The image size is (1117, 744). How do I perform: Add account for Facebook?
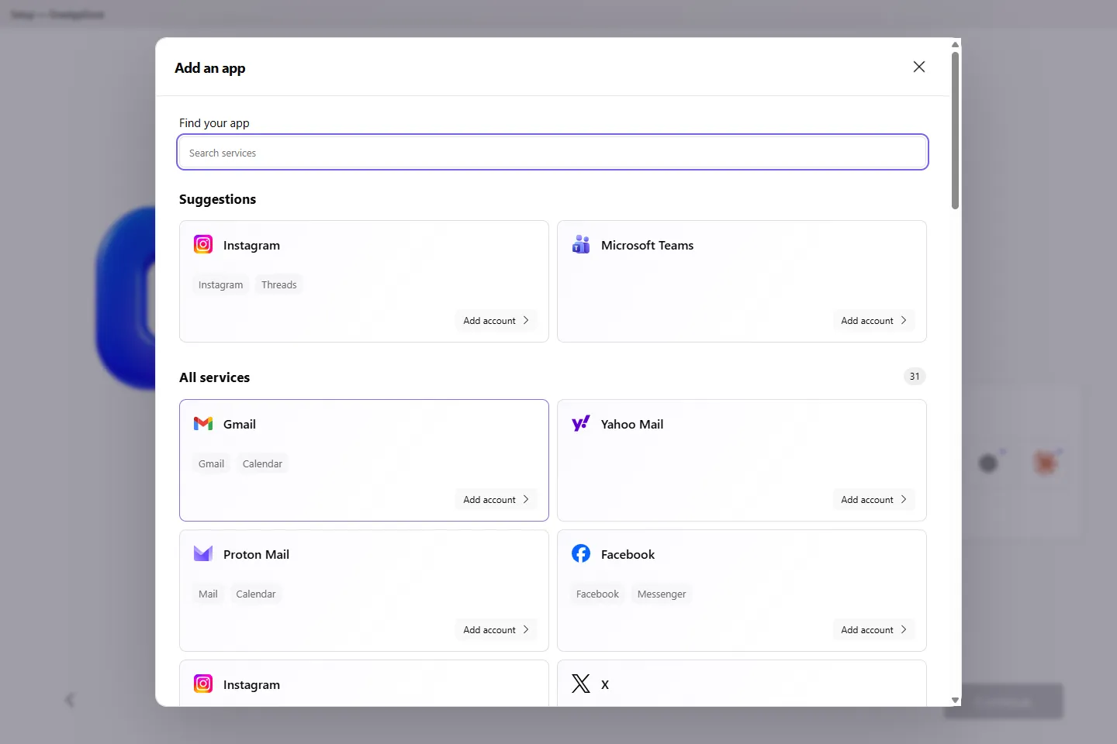coord(874,629)
